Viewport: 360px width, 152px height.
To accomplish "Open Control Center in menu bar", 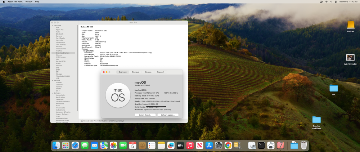I will 336,1.
